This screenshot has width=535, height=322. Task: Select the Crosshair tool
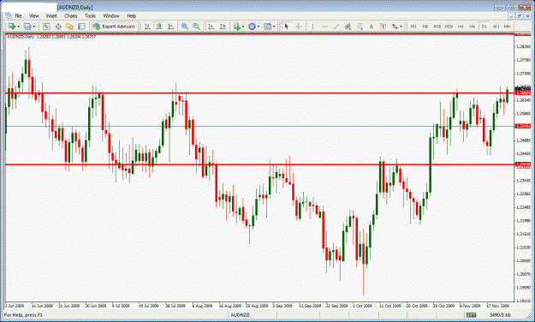click(299, 27)
